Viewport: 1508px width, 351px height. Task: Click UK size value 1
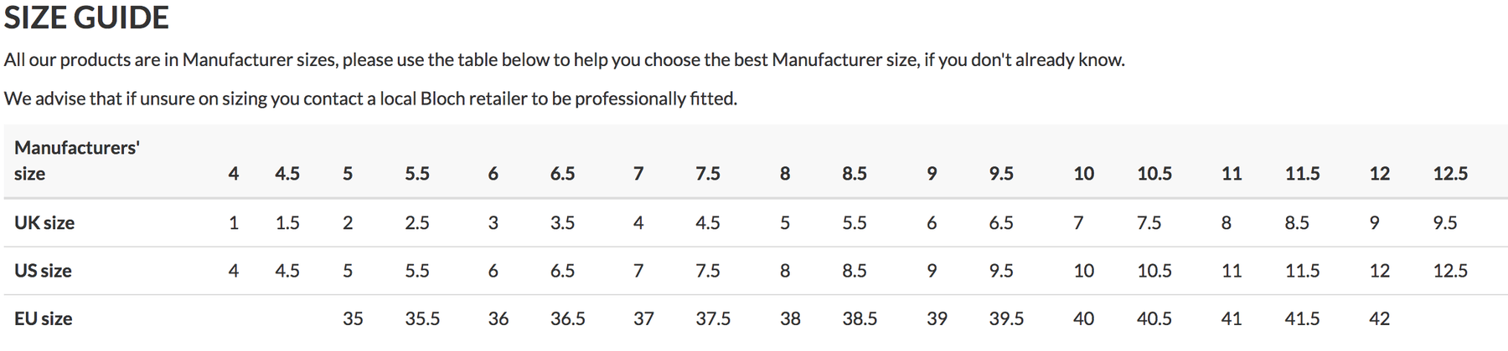(x=234, y=223)
